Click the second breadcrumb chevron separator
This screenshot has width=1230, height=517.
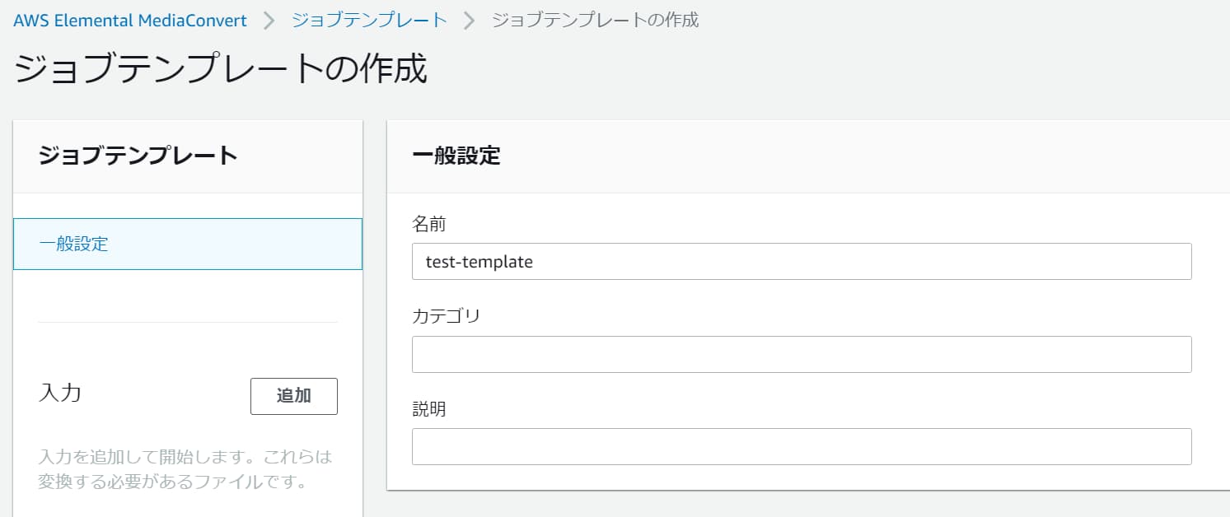click(470, 21)
